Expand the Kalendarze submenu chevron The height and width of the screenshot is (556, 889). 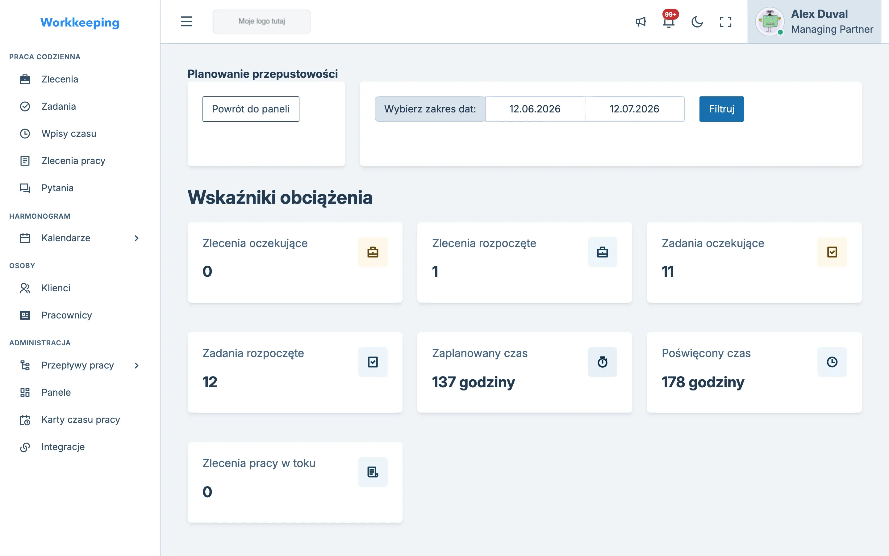[137, 238]
